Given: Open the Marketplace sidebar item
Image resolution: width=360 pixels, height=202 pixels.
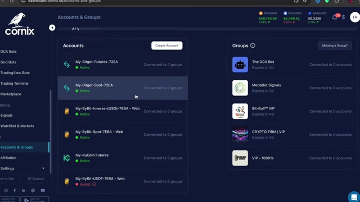Looking at the screenshot, I should [11, 94].
